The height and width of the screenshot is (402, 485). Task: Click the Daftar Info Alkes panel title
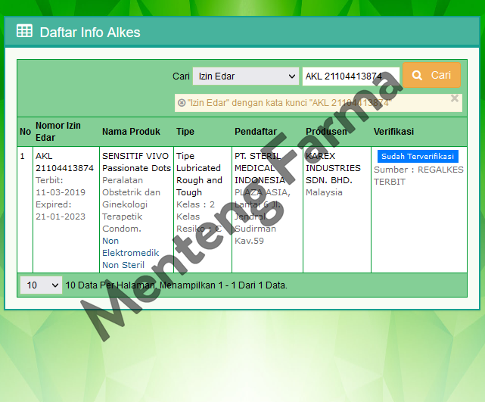(x=89, y=33)
